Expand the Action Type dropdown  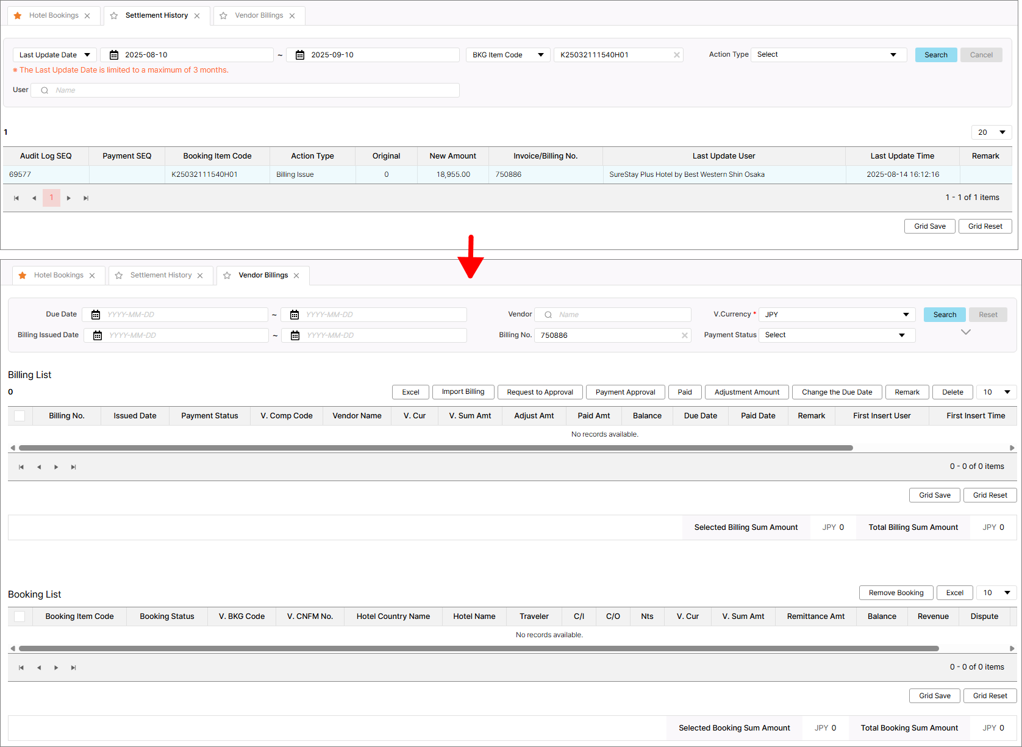(828, 55)
